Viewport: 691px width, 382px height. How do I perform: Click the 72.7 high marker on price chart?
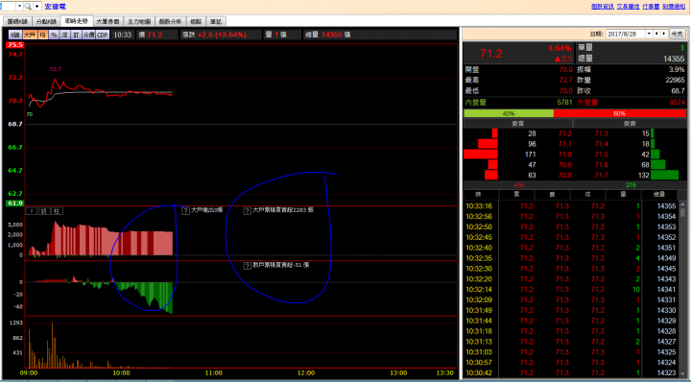[x=55, y=70]
